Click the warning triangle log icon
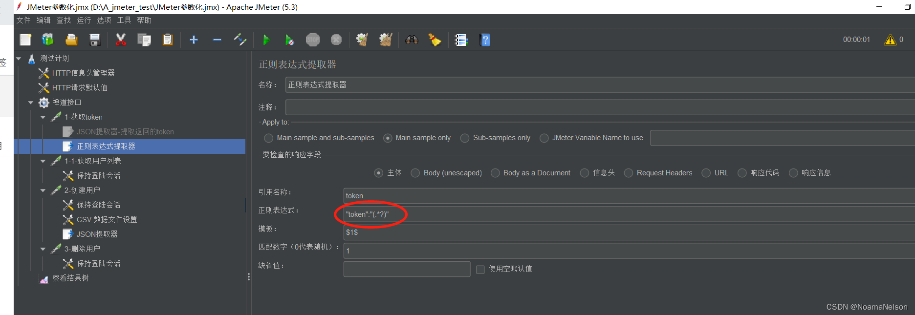915x315 pixels. click(890, 40)
